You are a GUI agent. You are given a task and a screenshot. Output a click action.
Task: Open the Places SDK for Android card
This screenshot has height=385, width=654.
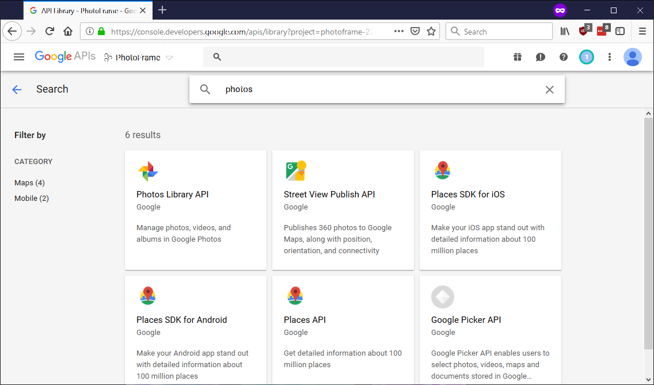[x=196, y=330]
